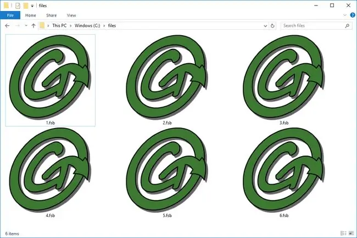The height and width of the screenshot is (238, 357).
Task: Select the 5.fsb file icon
Action: [x=167, y=170]
